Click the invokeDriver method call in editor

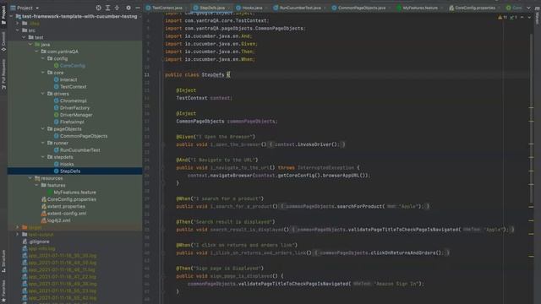pyautogui.click(x=315, y=144)
